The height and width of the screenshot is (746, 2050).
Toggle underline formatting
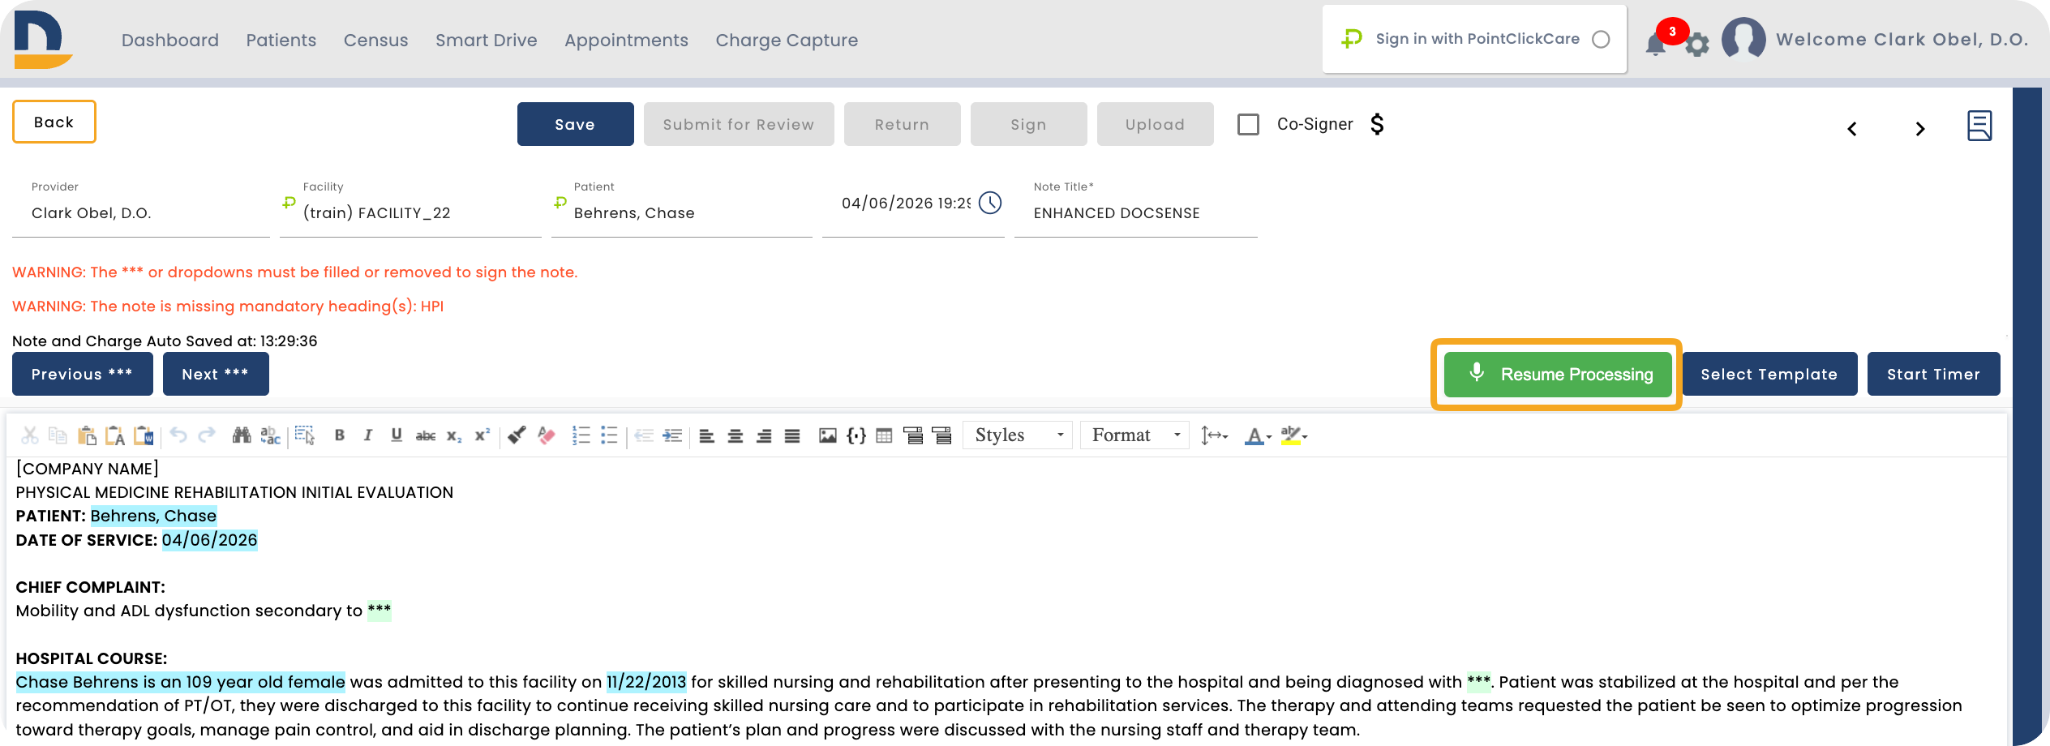coord(397,435)
